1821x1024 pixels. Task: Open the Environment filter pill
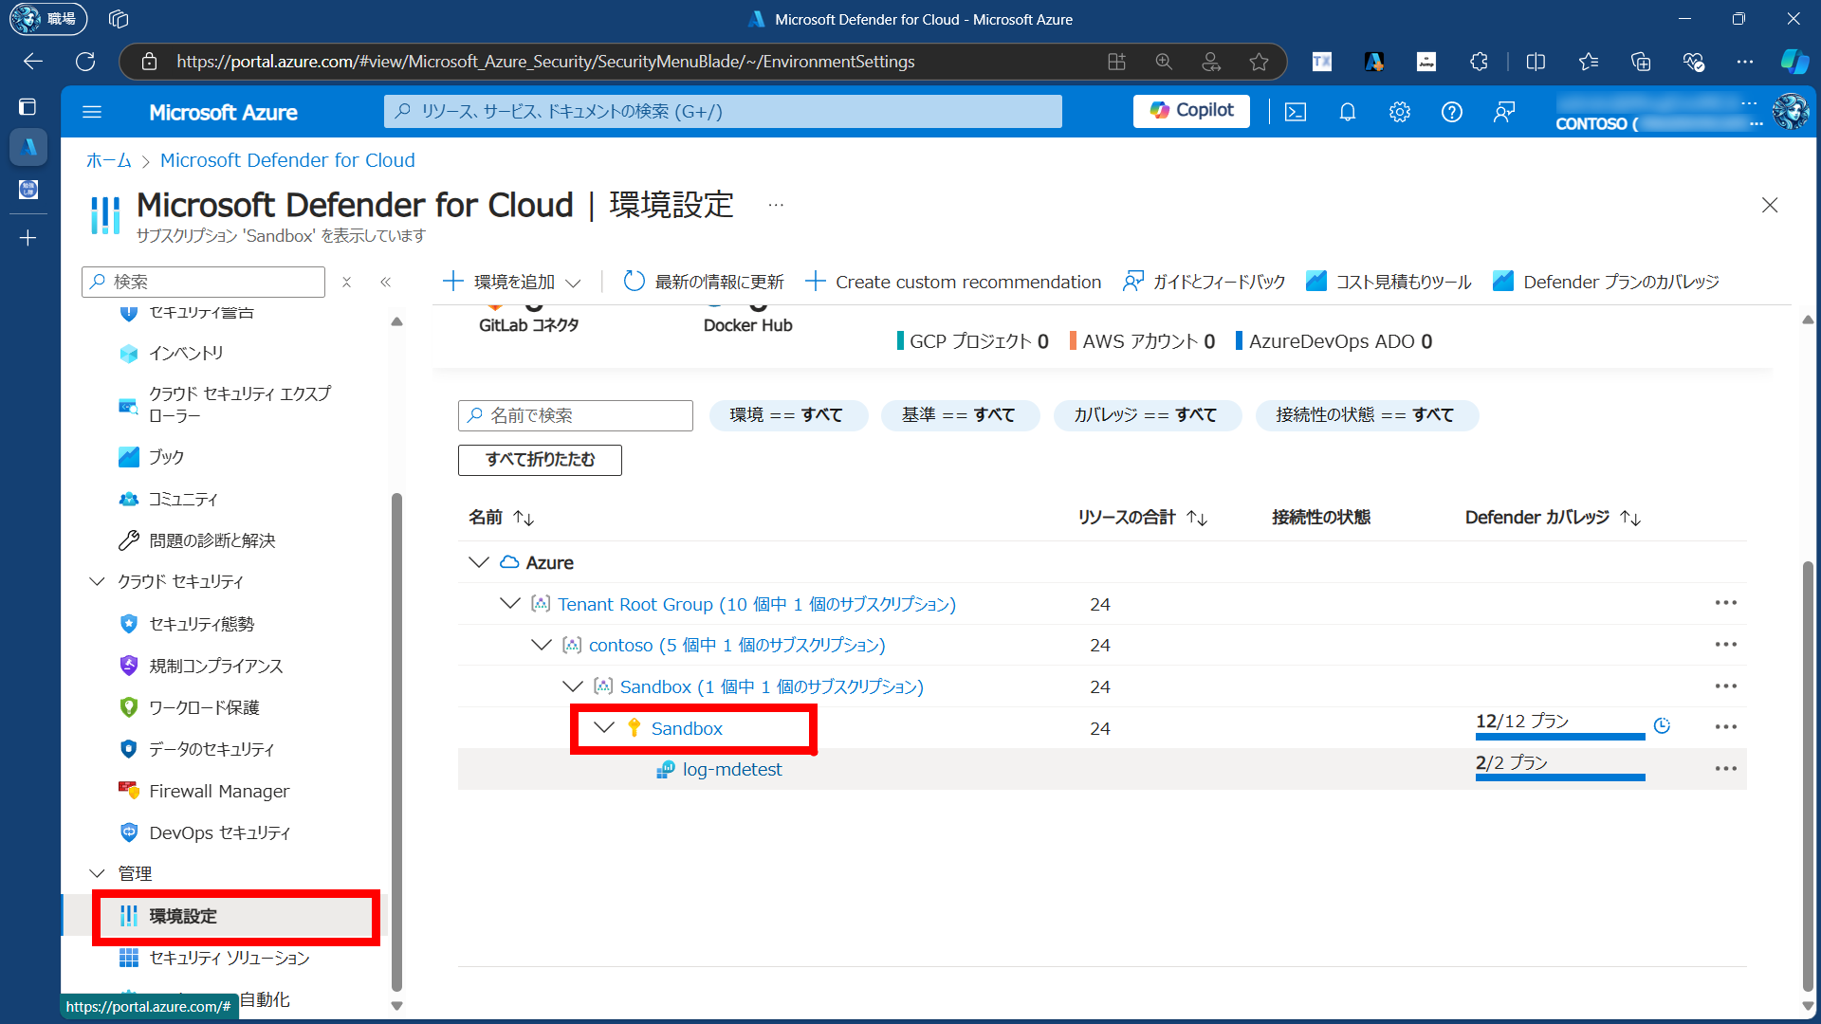click(x=787, y=415)
